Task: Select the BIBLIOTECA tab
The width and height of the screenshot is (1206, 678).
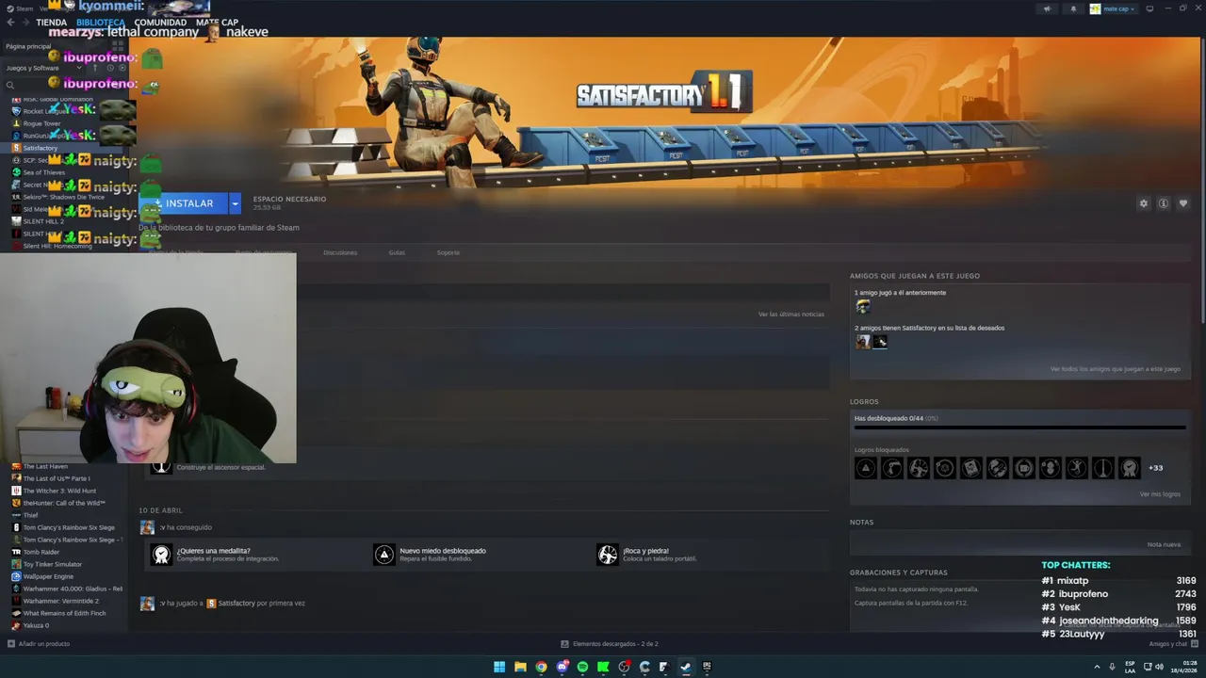Action: [101, 22]
